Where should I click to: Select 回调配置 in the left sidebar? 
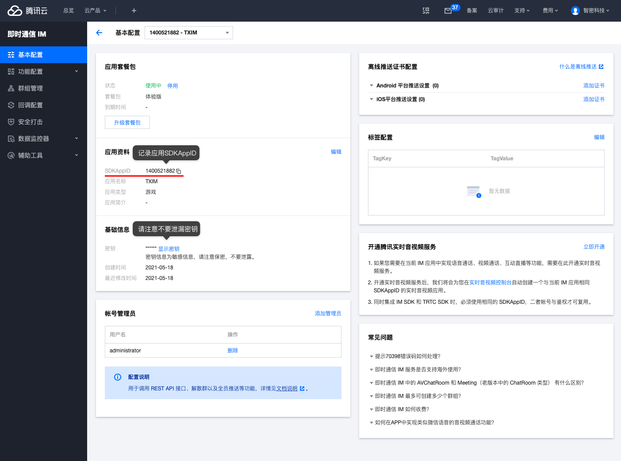31,105
